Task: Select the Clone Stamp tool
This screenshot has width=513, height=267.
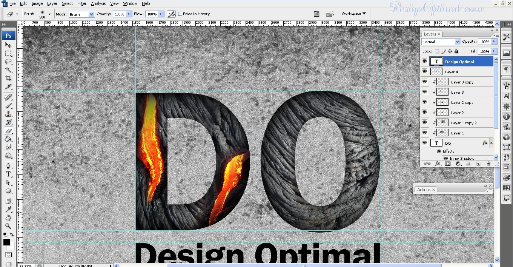Action: (8, 114)
